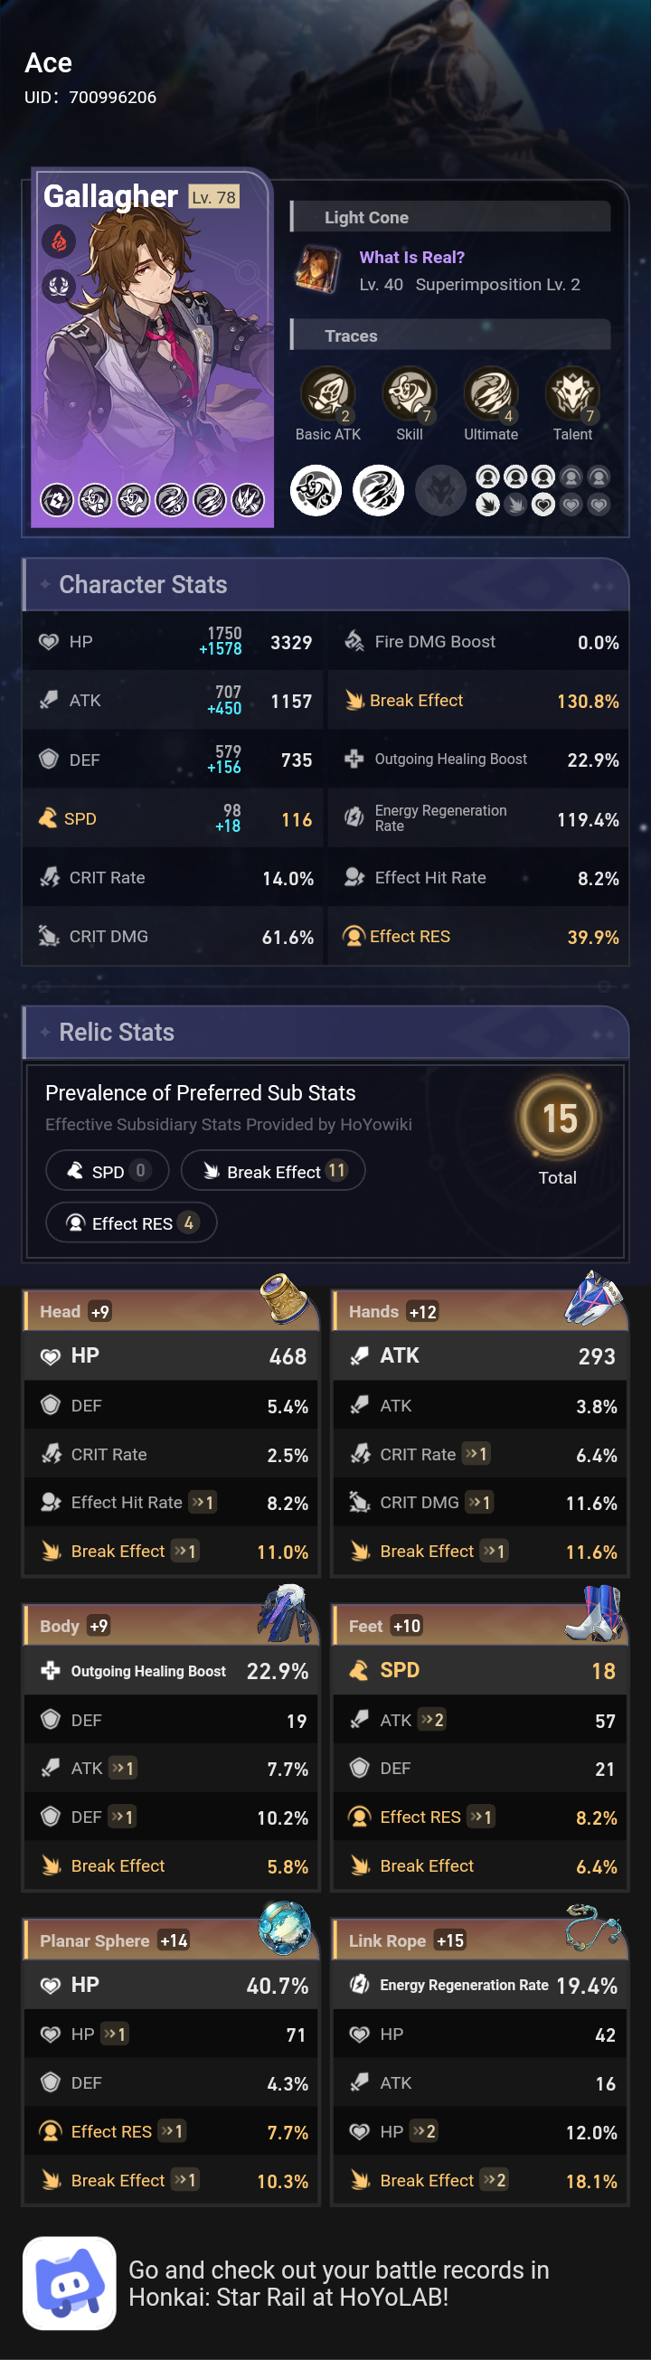Image resolution: width=651 pixels, height=2360 pixels.
Task: Open the Body relic item icon
Action: coord(286,1612)
